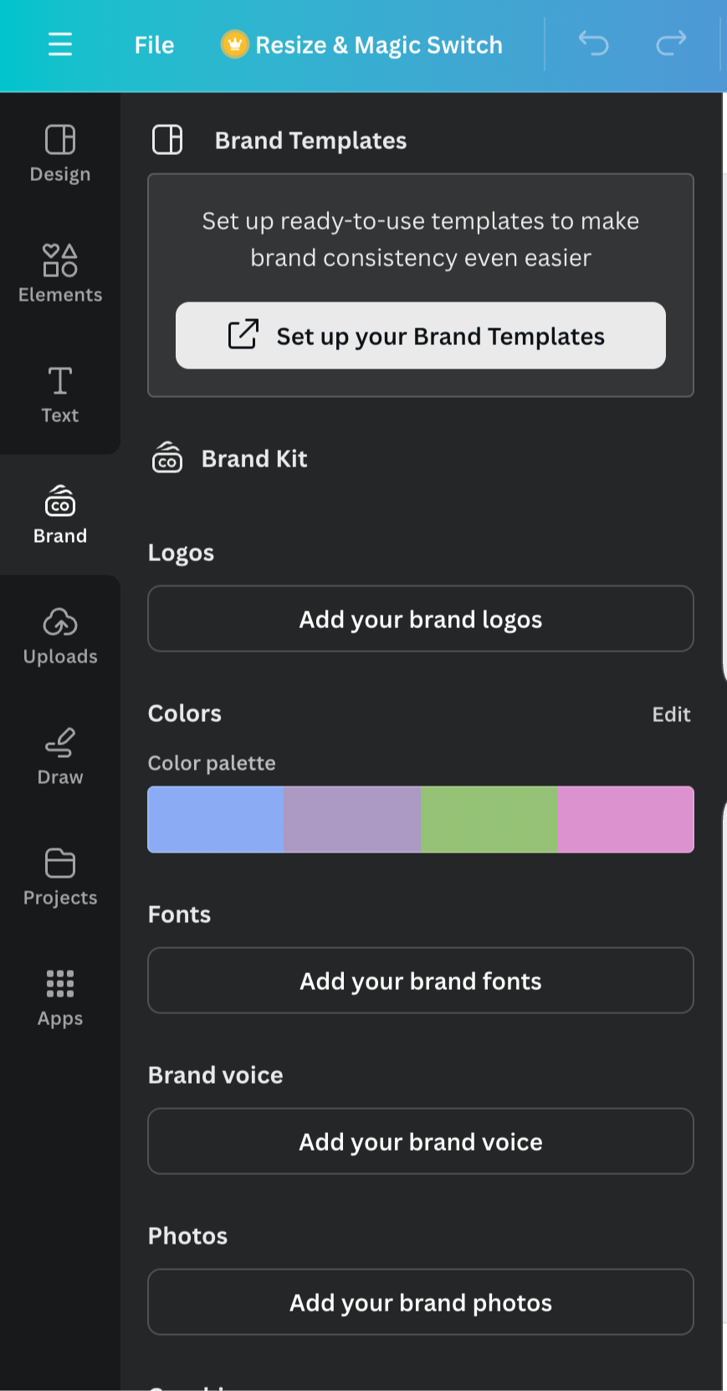Image resolution: width=727 pixels, height=1391 pixels.
Task: Open the hamburger main menu
Action: pyautogui.click(x=60, y=44)
